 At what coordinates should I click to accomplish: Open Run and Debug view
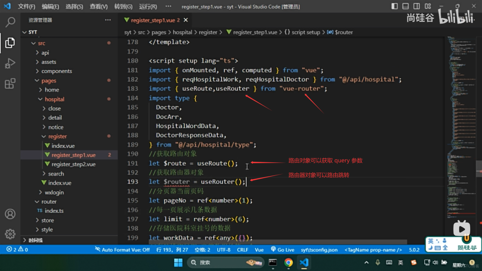click(10, 63)
